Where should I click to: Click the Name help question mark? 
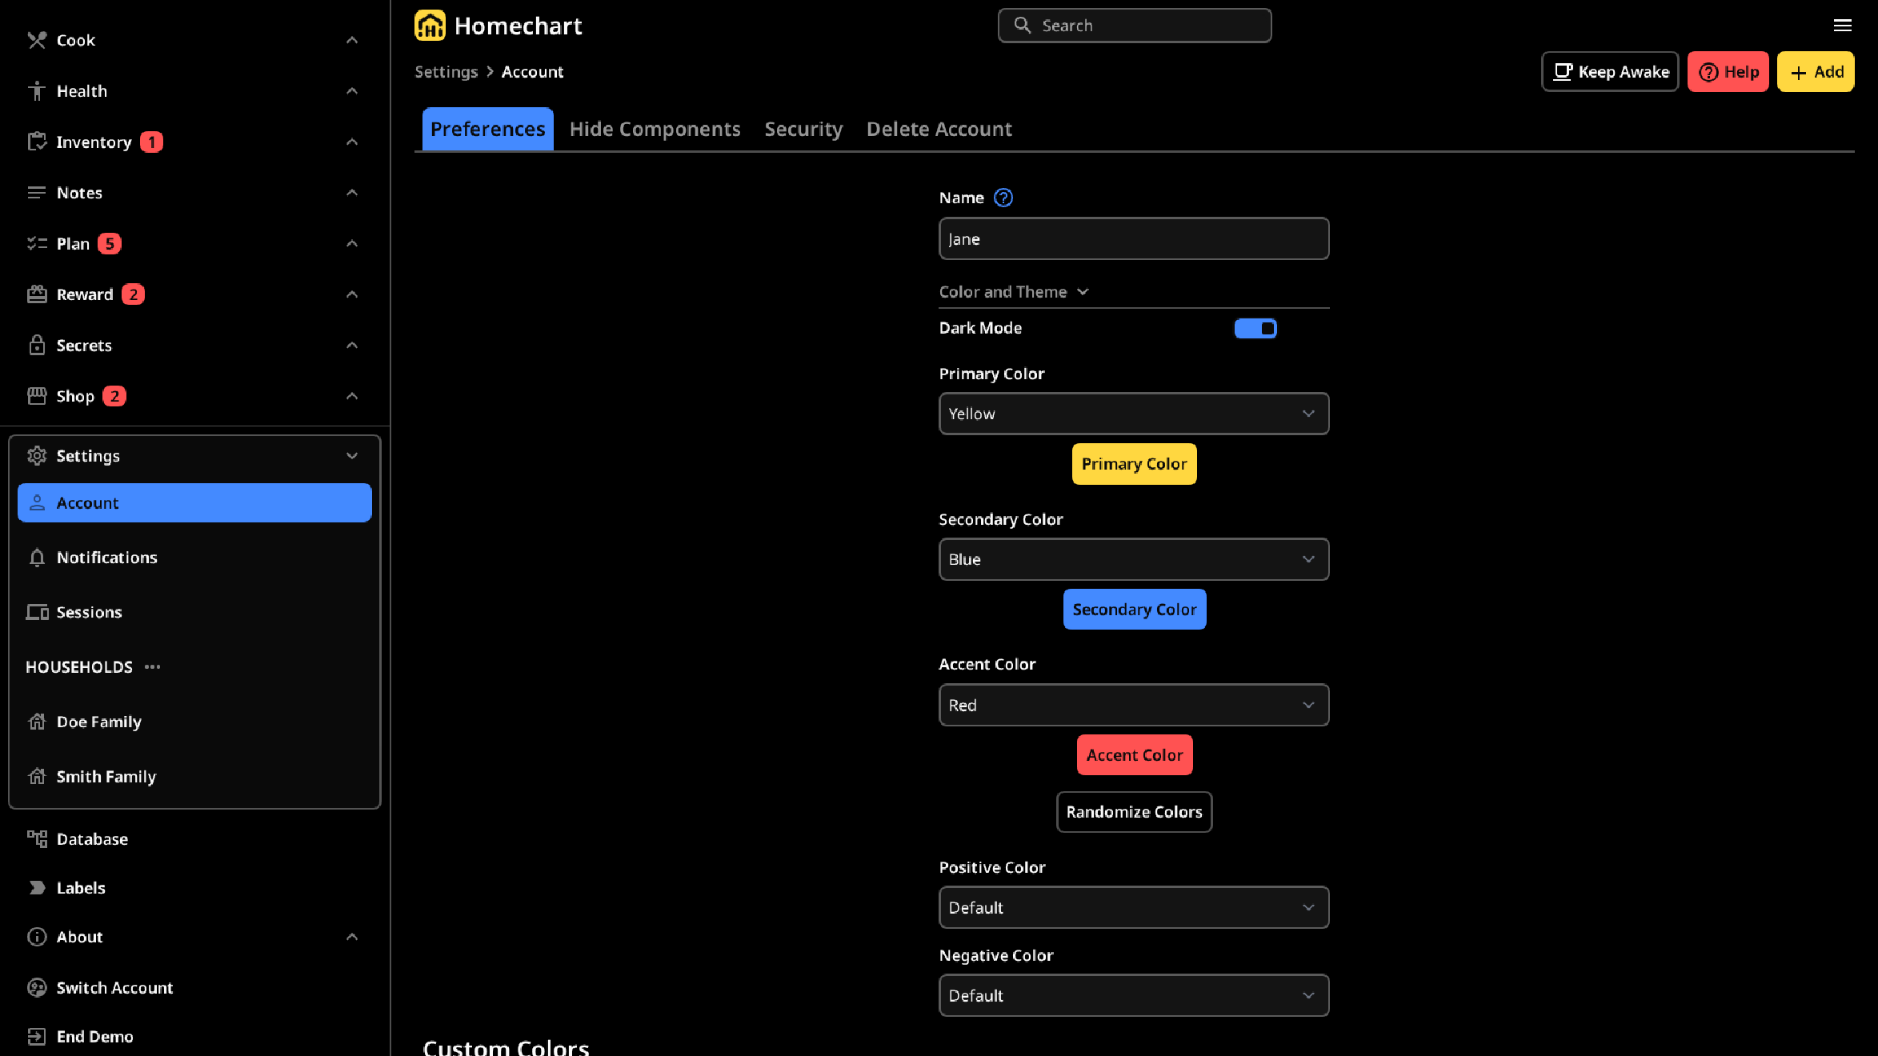(1003, 197)
